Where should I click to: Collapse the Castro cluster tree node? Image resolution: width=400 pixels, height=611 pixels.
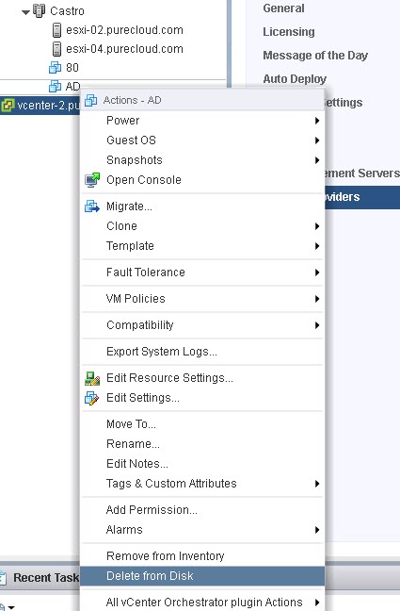[x=25, y=11]
